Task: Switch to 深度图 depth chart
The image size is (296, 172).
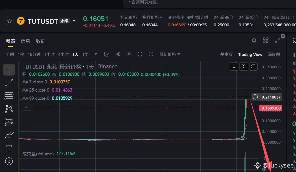Action: pyautogui.click(x=274, y=54)
